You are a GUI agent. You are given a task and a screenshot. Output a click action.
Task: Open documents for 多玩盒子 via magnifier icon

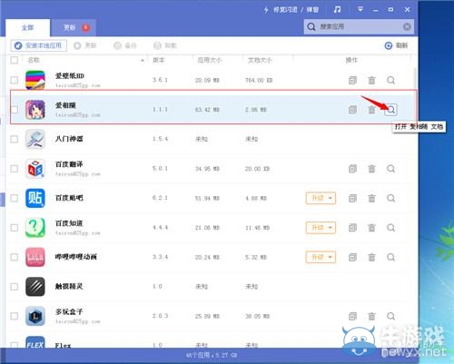(390, 316)
